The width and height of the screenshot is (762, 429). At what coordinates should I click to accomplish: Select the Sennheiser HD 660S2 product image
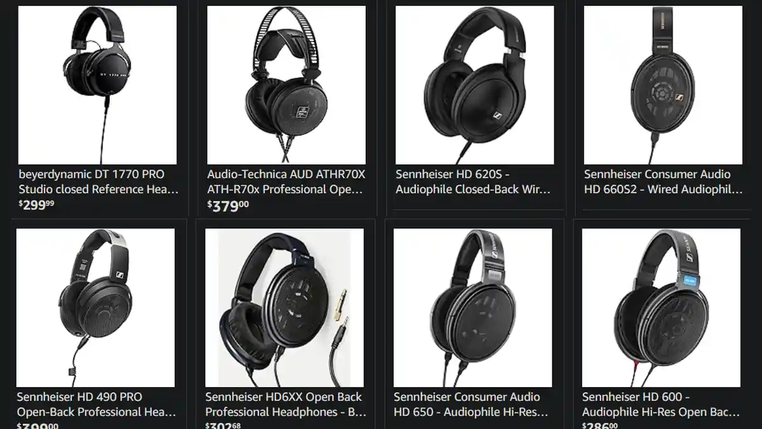pos(663,85)
